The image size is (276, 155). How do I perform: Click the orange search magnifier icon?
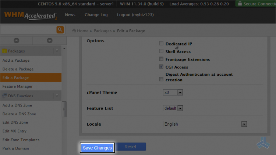(60, 30)
